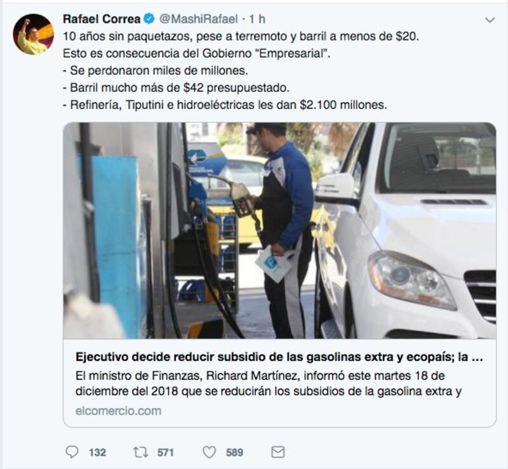
Task: Open Rafael Correa's profile avatar
Action: pyautogui.click(x=34, y=34)
